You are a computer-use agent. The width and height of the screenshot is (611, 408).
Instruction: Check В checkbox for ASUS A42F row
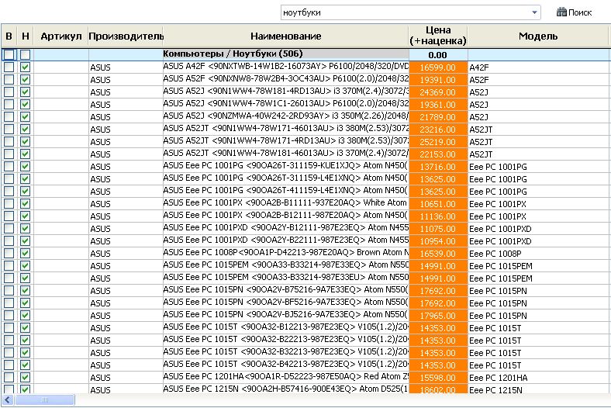[9, 67]
